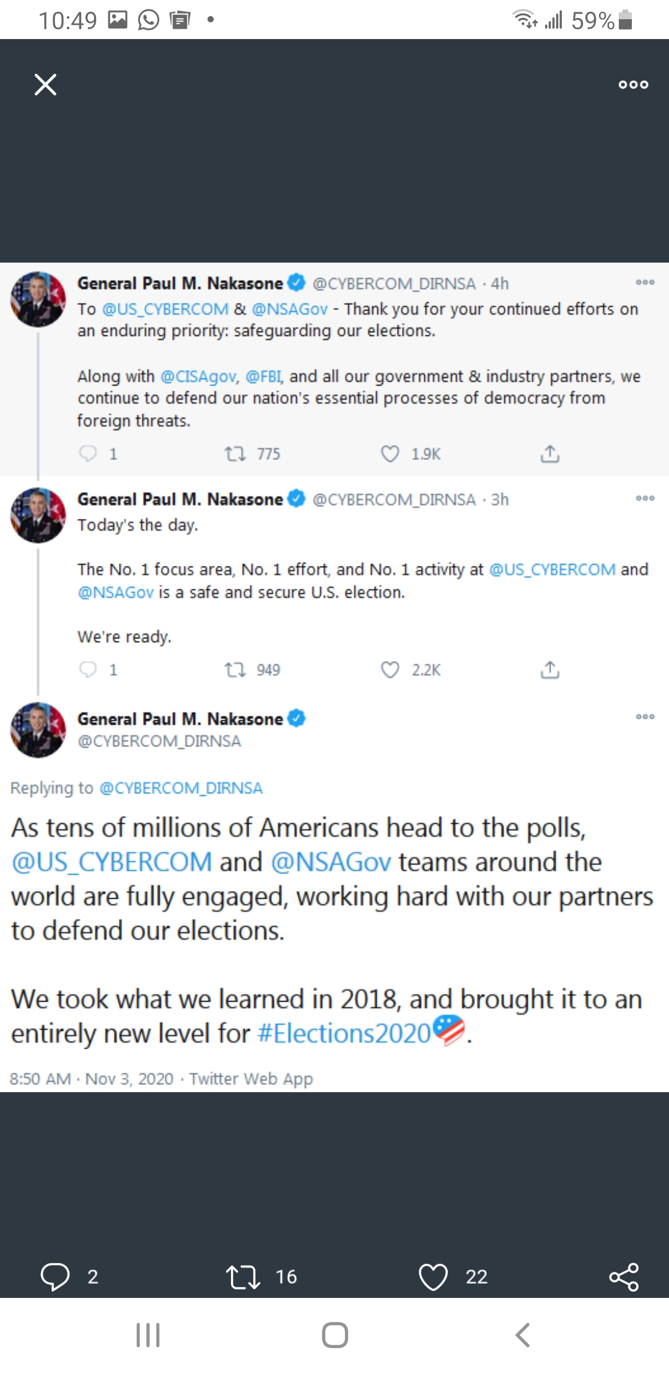
Task: Reply to the 'safeguarding our elections' tweet
Action: tap(88, 454)
